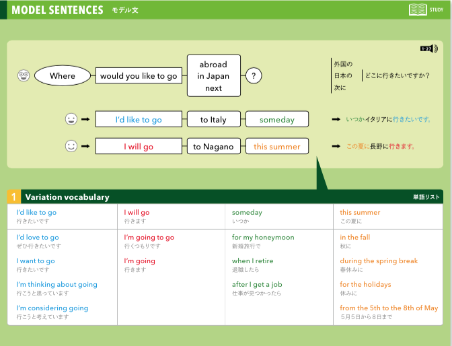452x346 pixels.
Task: Select the 'Where' oval
Action: (x=63, y=75)
